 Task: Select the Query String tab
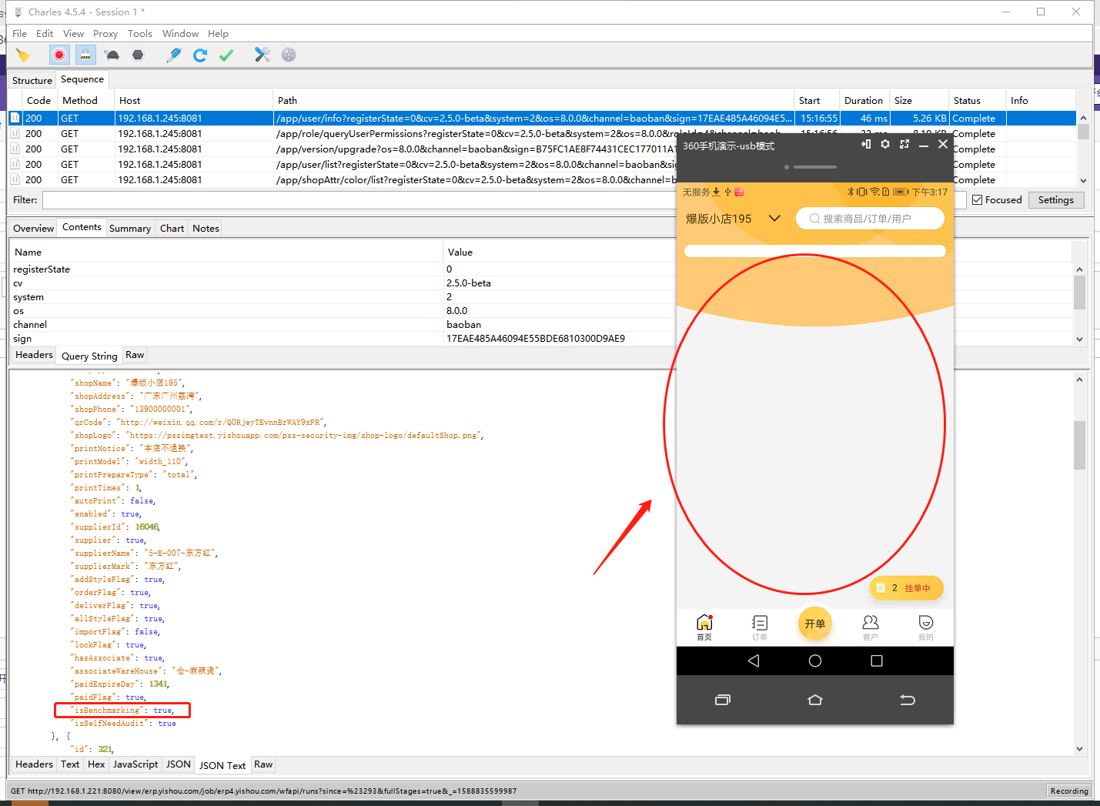[89, 356]
